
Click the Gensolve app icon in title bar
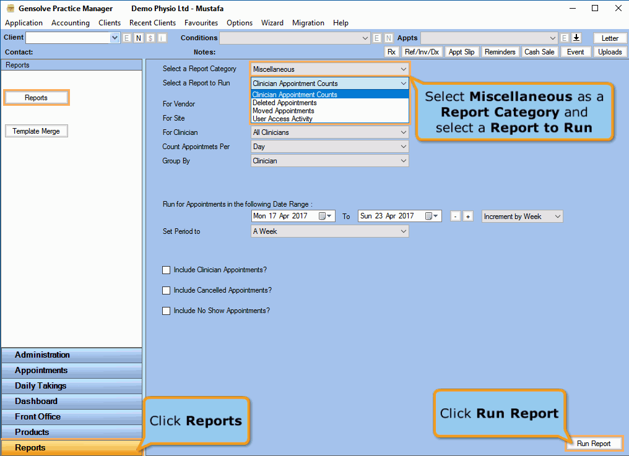click(x=11, y=9)
